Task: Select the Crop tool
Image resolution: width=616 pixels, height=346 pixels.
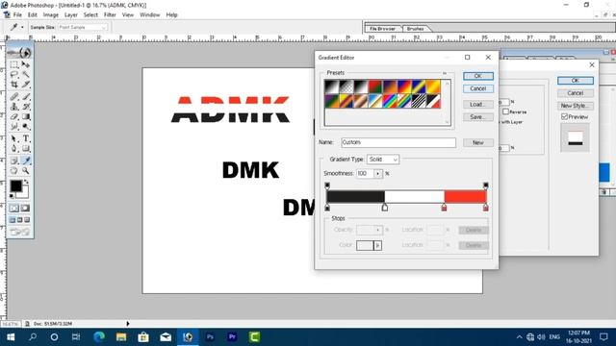Action: click(x=14, y=84)
